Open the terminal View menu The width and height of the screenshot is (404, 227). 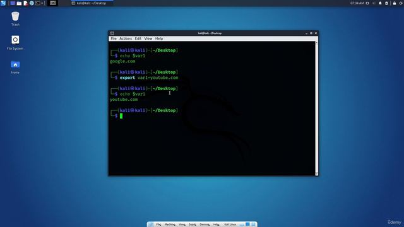(x=148, y=38)
